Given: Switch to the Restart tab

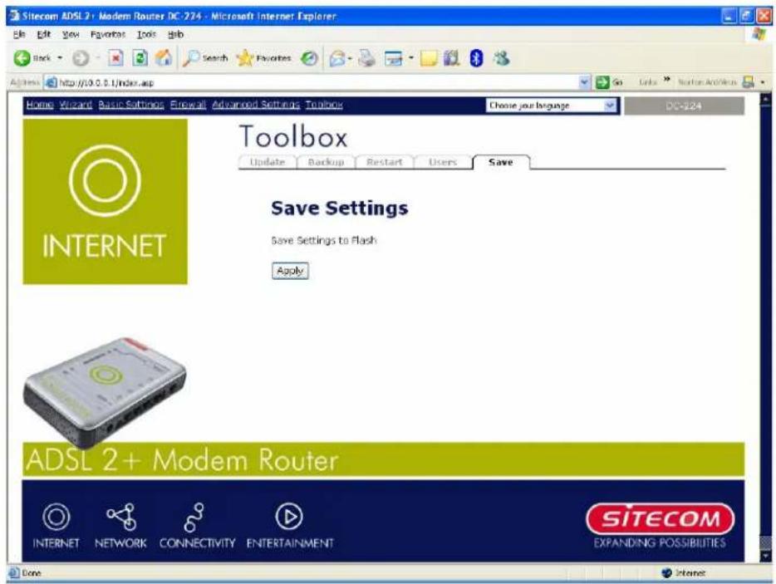Looking at the screenshot, I should pyautogui.click(x=384, y=162).
